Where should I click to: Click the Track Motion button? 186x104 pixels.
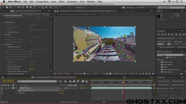click(x=164, y=85)
